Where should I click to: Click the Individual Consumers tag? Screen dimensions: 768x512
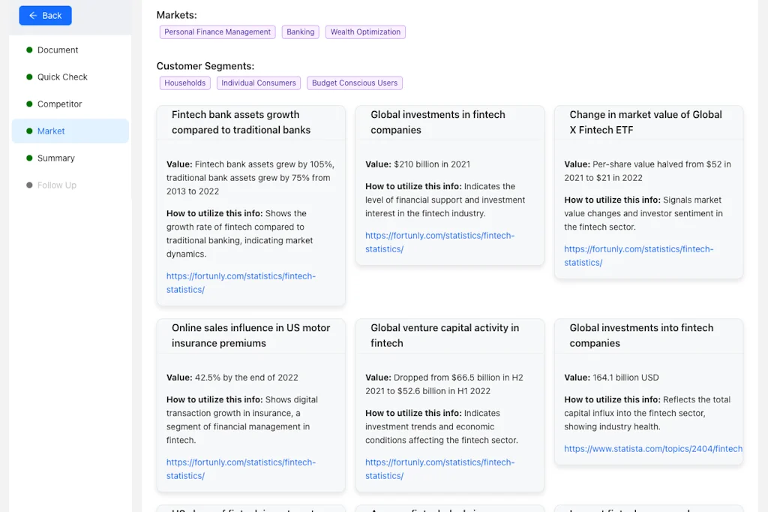pos(259,83)
